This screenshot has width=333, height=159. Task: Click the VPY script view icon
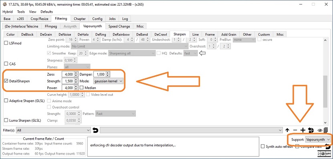(329, 154)
